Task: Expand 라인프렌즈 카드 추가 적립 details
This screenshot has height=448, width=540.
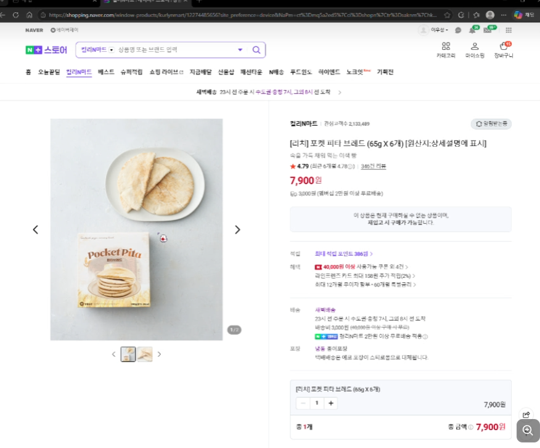Action: tap(365, 276)
